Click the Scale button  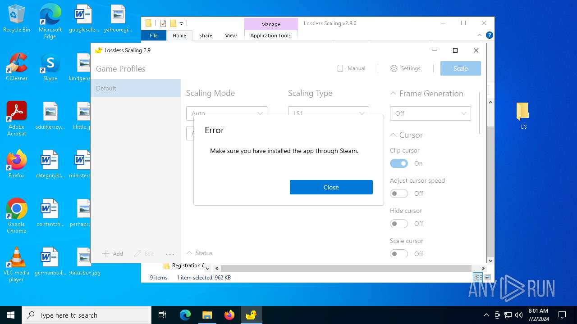[460, 68]
